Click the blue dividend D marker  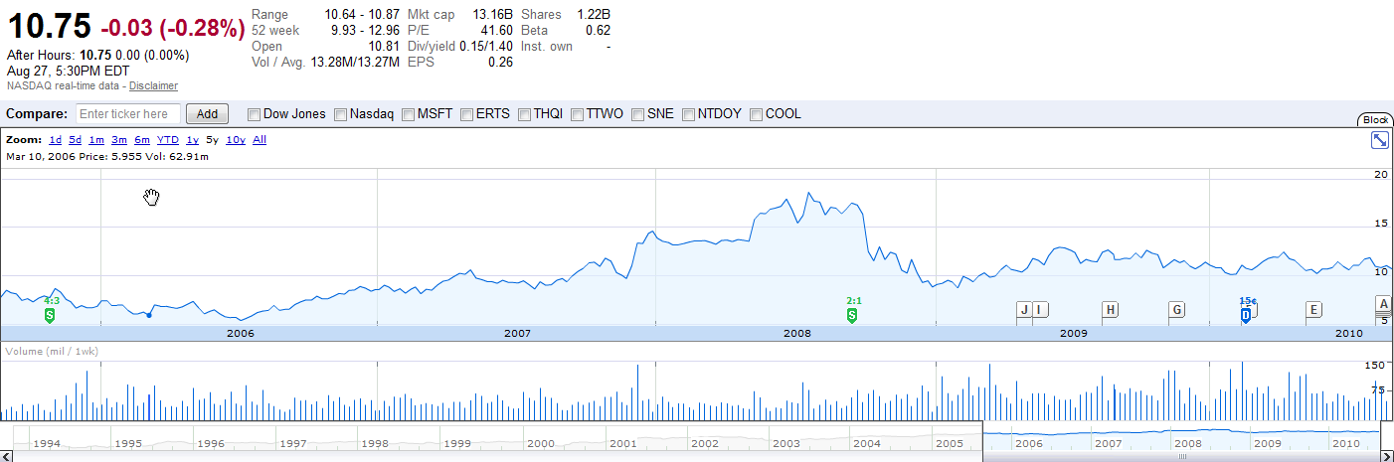tap(1245, 315)
